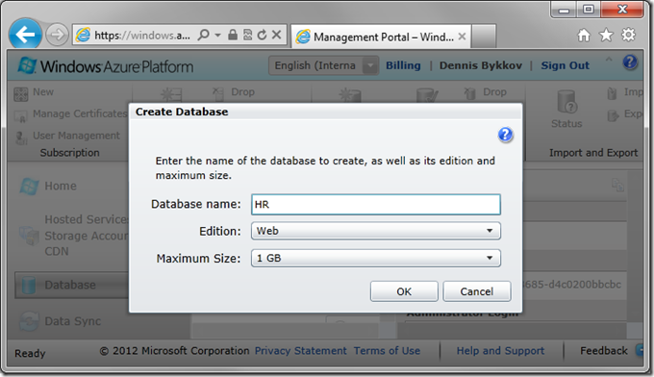Click the browser address bar URL
Screen dimensions: 654x377
141,36
